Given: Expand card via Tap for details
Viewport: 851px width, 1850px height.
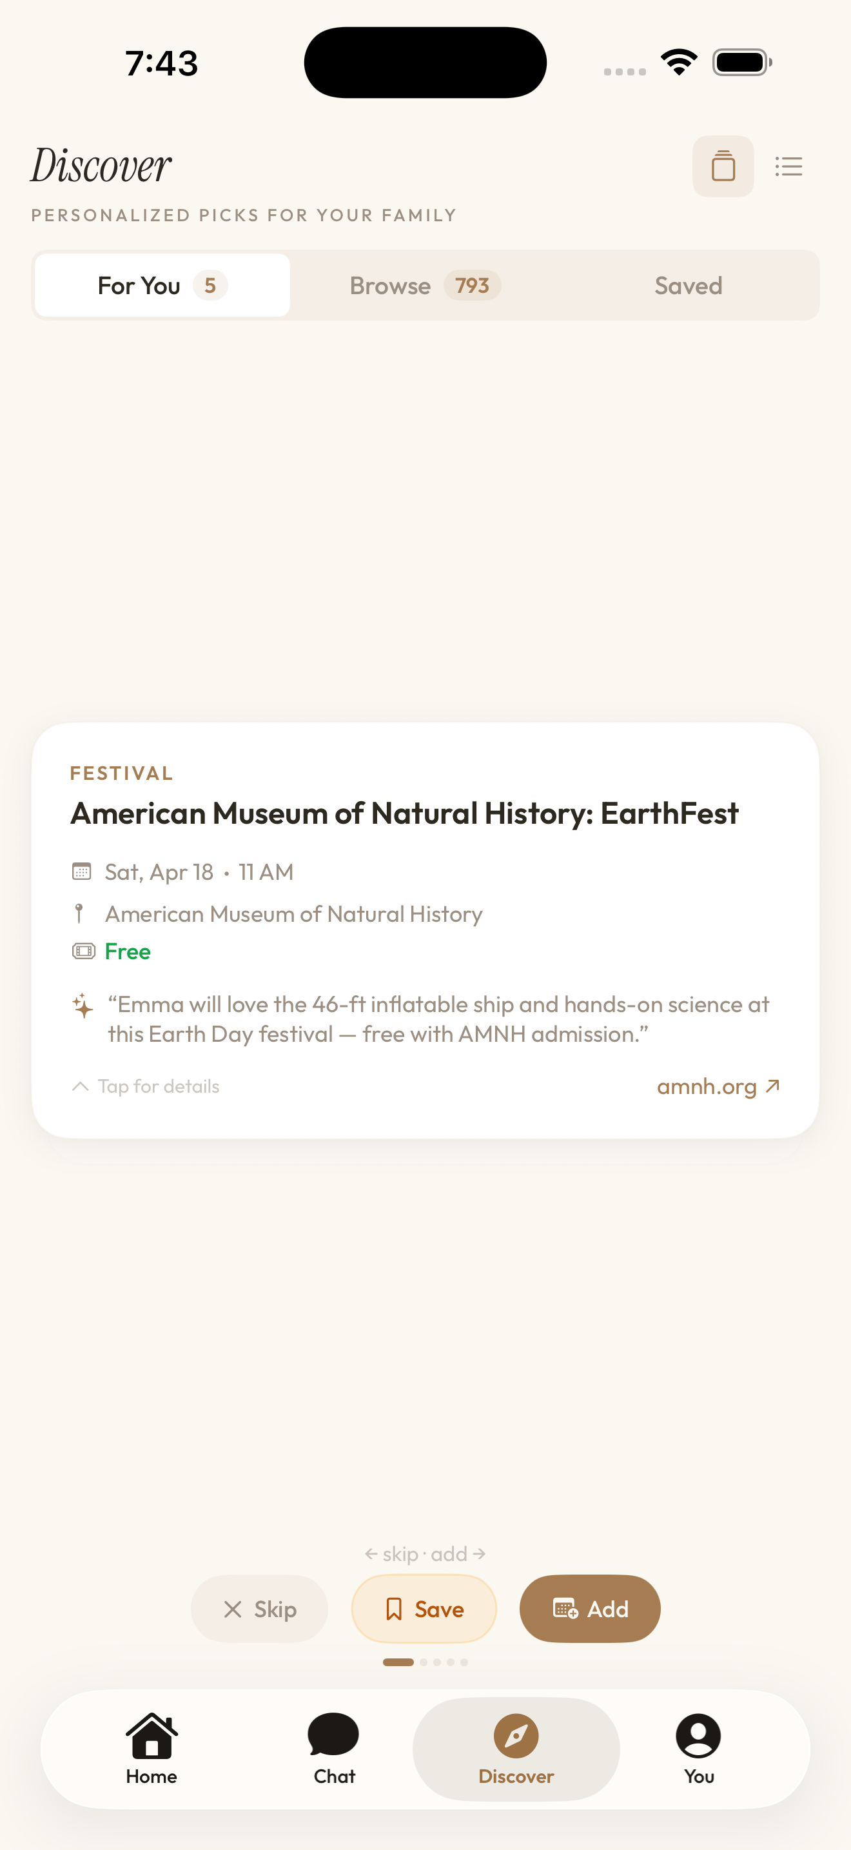Looking at the screenshot, I should pos(146,1086).
